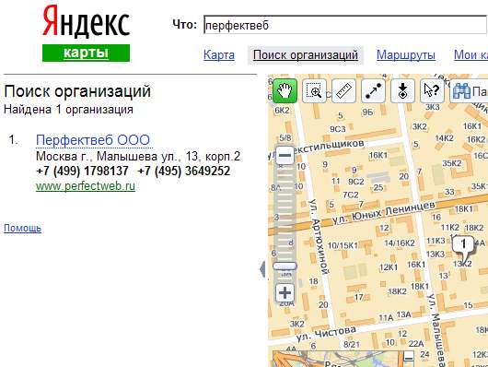Visit the www.perfectweb.ru link
488x367 pixels.
pos(86,186)
